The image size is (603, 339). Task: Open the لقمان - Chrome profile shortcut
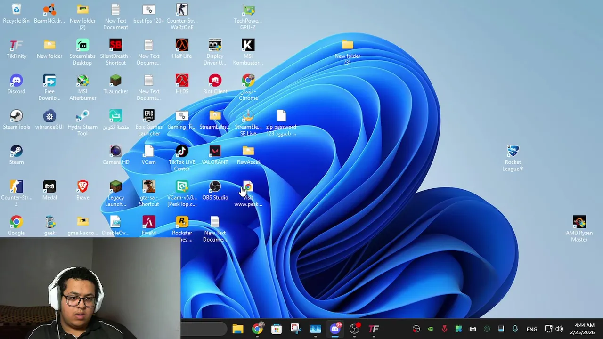pos(248,88)
